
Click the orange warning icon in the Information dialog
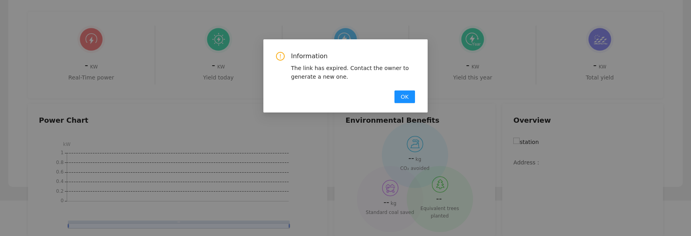pos(280,56)
